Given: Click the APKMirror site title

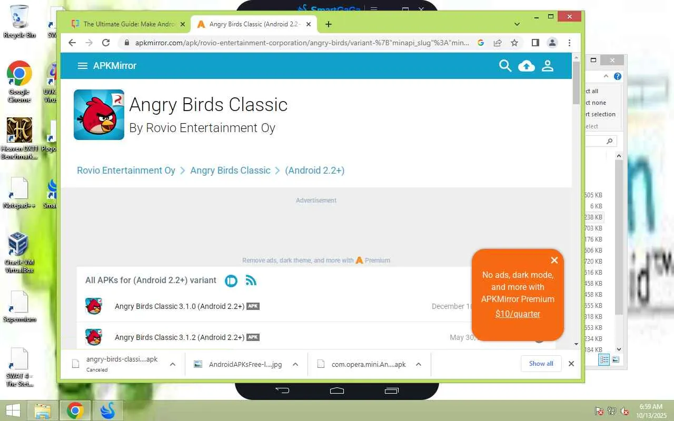Looking at the screenshot, I should point(115,66).
